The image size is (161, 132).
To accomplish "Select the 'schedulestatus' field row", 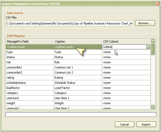I will pyautogui.click(x=30, y=83).
